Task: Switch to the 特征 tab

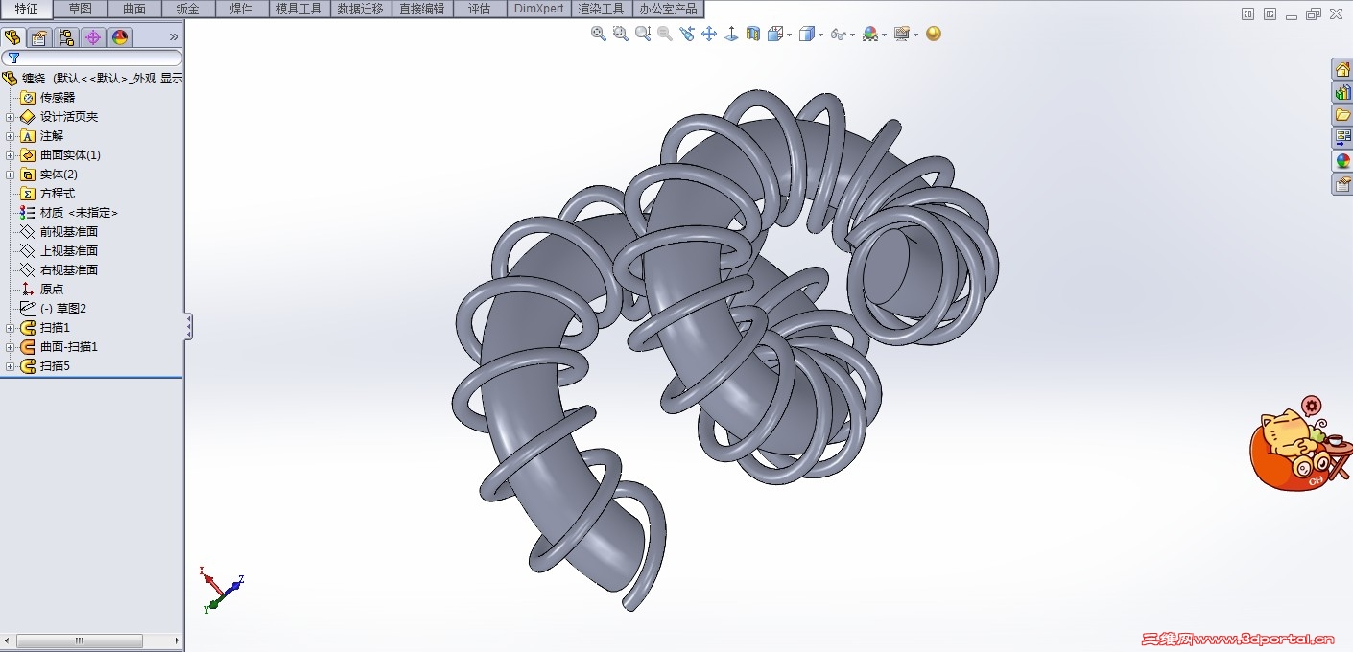Action: pyautogui.click(x=27, y=9)
